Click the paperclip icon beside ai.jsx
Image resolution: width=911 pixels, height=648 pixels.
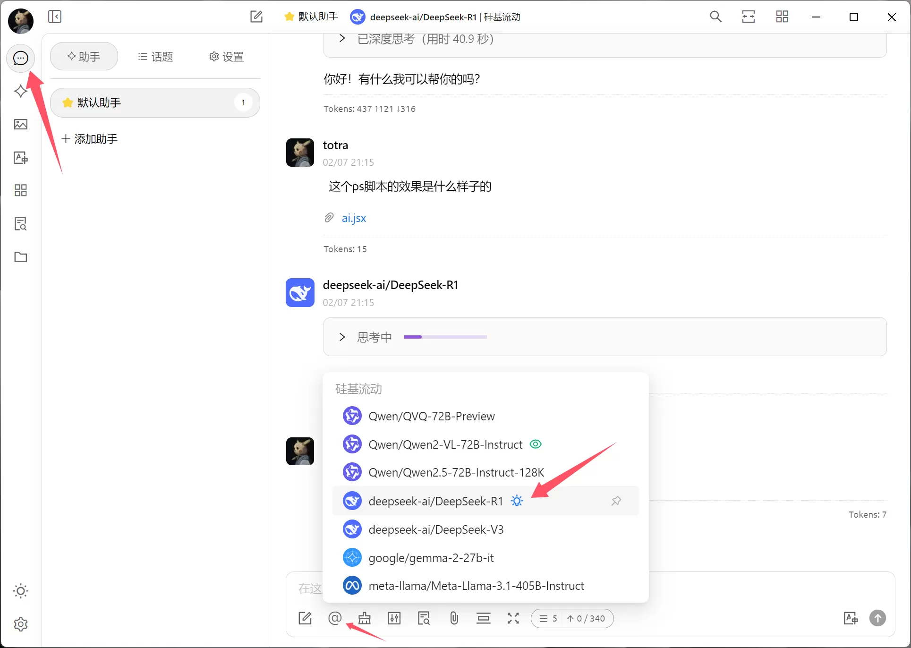(x=329, y=218)
